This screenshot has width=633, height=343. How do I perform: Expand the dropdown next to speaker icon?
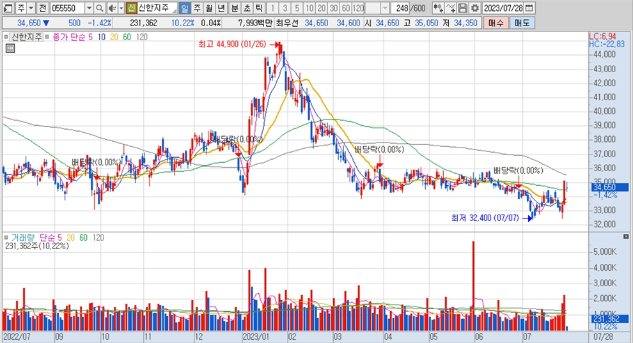click(121, 8)
